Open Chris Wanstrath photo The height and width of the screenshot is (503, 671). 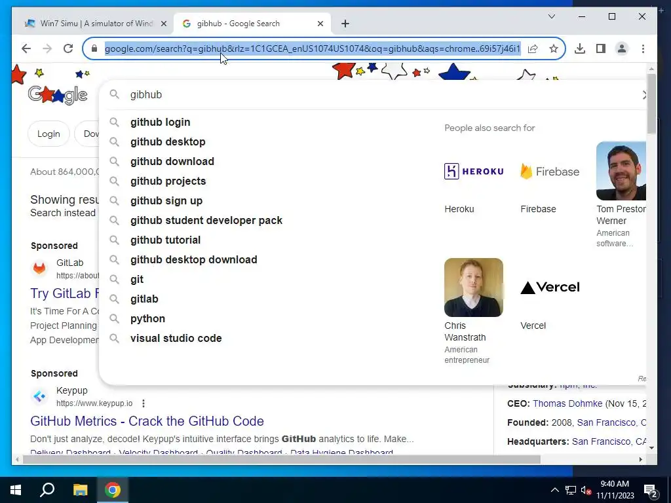click(474, 288)
